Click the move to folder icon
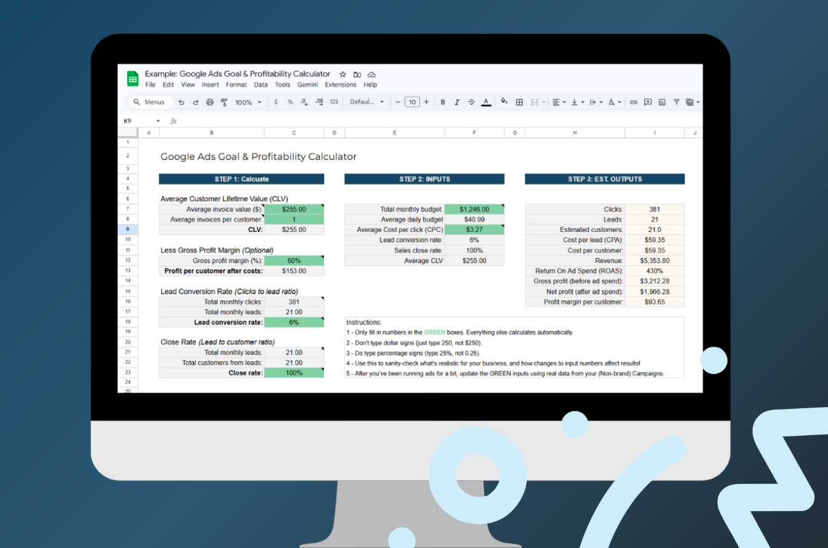 (x=357, y=75)
